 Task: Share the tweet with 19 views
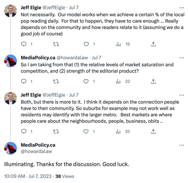(153, 44)
